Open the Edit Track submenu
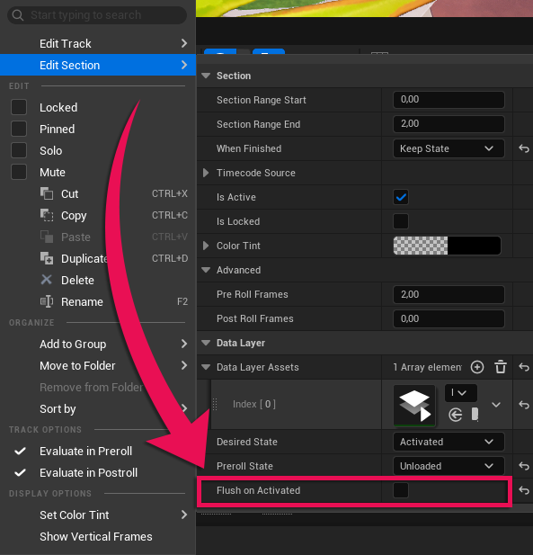The height and width of the screenshot is (555, 533). coord(98,43)
